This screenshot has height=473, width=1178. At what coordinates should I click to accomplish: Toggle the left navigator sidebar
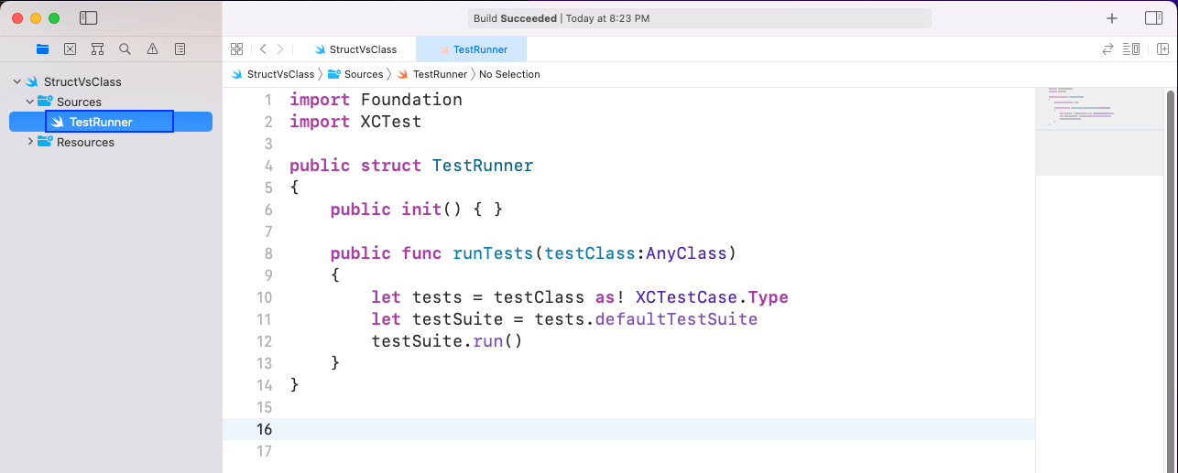point(89,18)
